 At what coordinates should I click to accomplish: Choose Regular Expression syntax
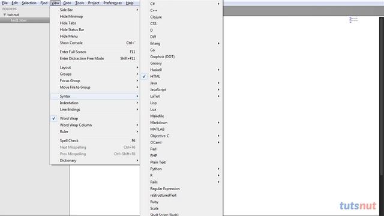[181, 189]
